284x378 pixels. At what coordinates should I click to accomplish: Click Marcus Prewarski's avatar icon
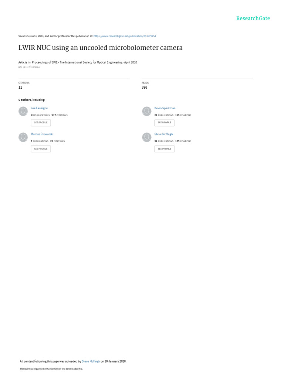pos(23,137)
